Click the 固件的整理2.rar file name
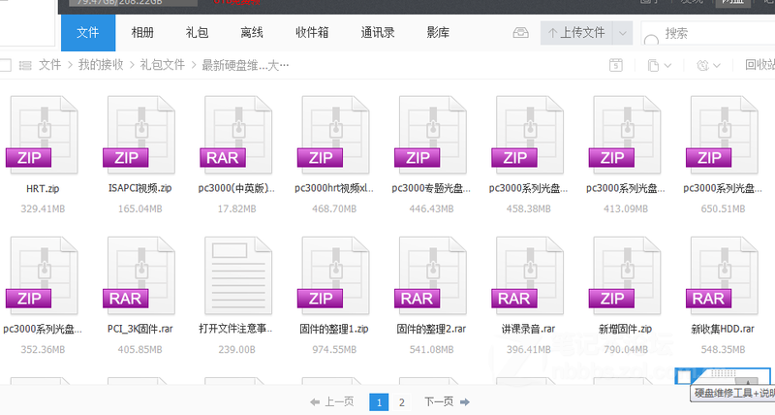This screenshot has height=415, width=775. click(x=431, y=329)
